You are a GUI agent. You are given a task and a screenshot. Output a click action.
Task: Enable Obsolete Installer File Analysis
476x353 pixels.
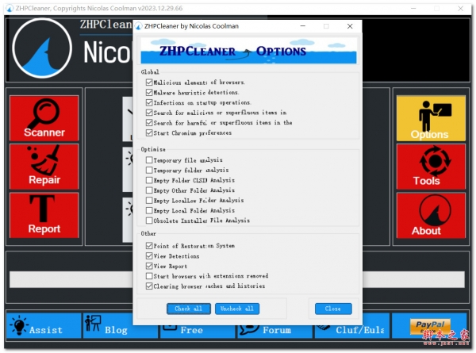click(149, 221)
